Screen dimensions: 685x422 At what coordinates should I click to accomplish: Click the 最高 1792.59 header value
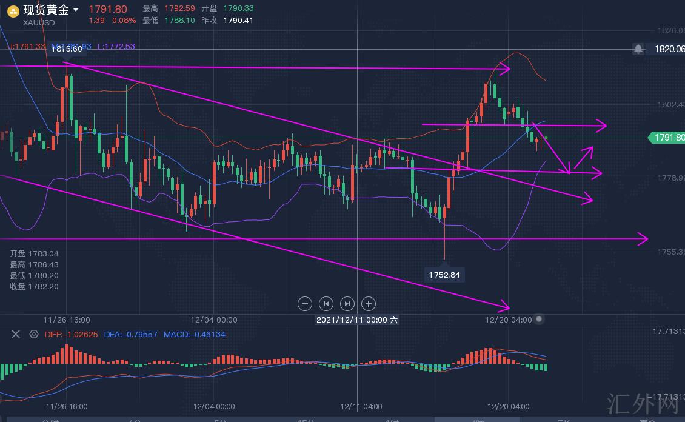coord(169,8)
